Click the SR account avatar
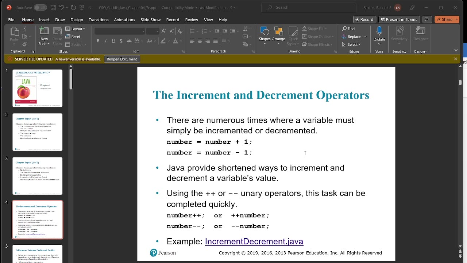Screen dimensions: 467x263 [398, 7]
